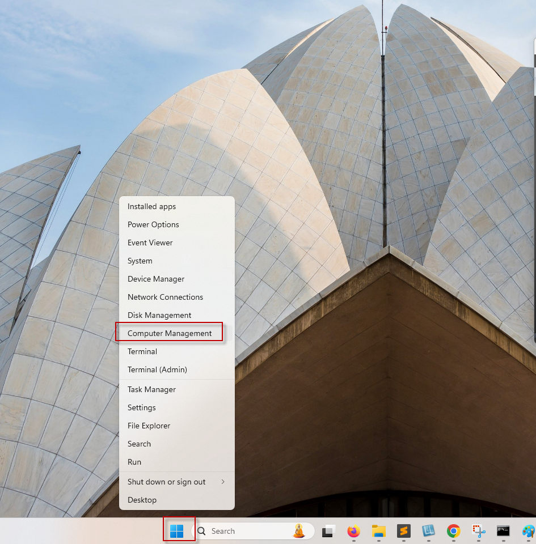
Task: Launch Firefox from the taskbar
Action: click(353, 531)
